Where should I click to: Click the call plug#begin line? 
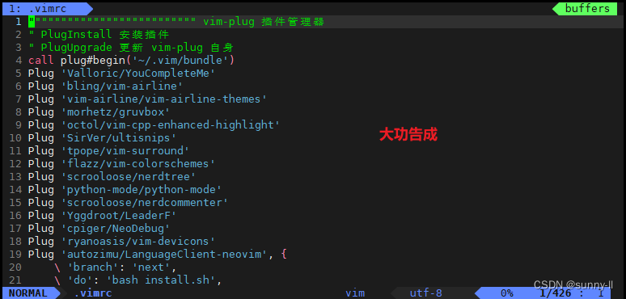131,61
